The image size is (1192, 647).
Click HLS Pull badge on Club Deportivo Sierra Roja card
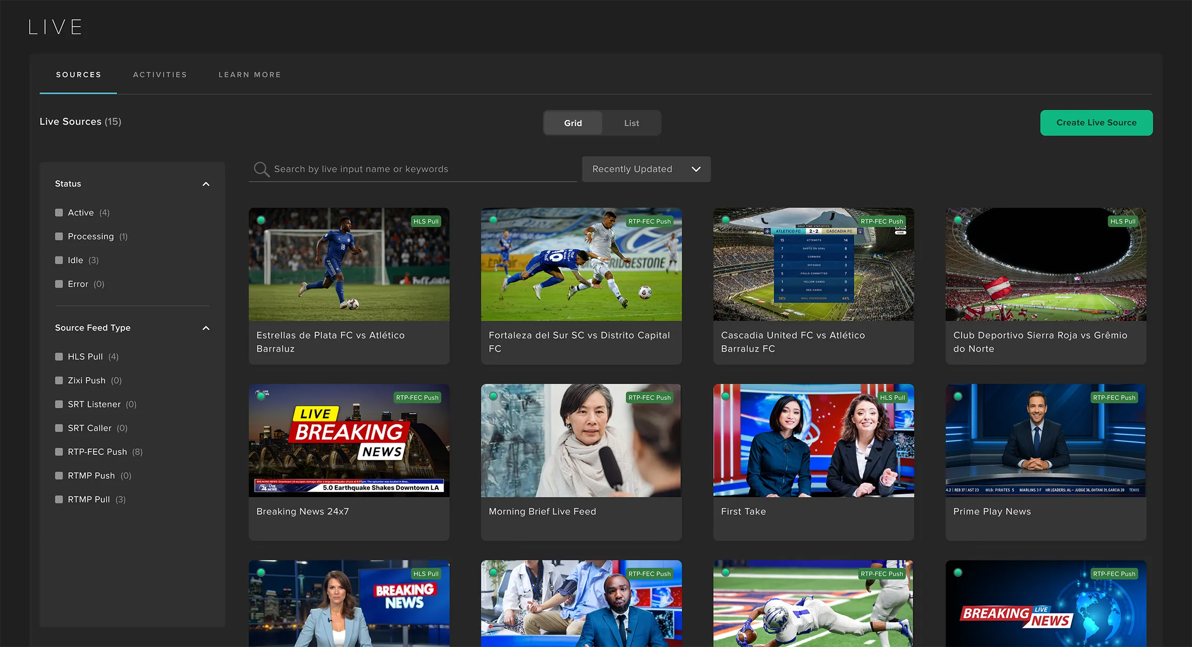point(1123,221)
